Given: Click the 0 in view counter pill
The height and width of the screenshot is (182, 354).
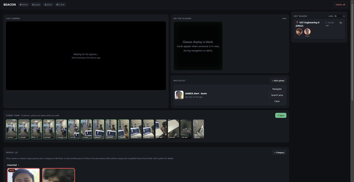Looking at the screenshot, I should pyautogui.click(x=60, y=4).
